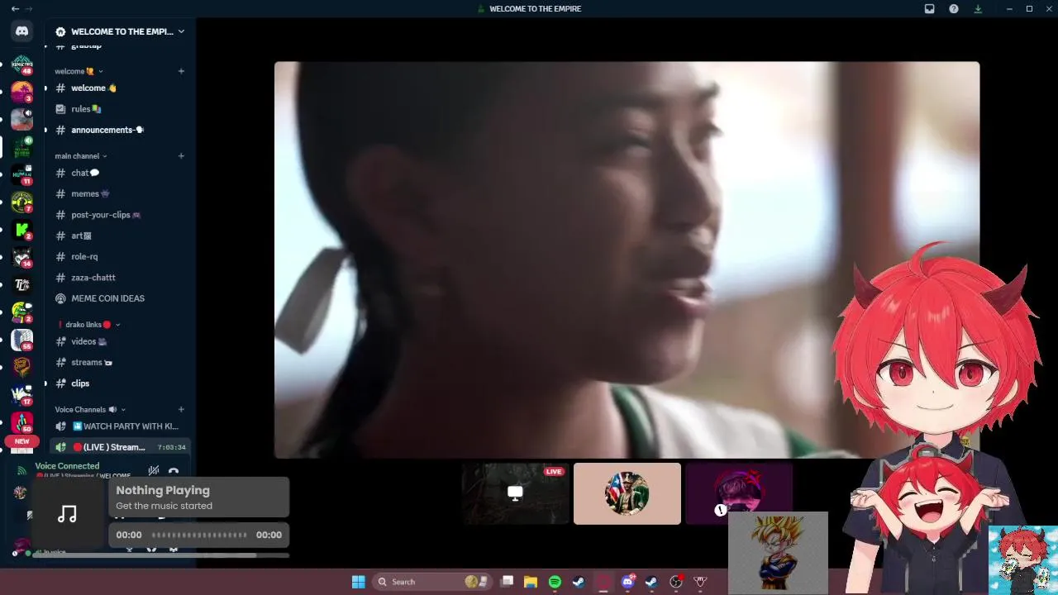Open the yellow-green server icon with badge 7

pyautogui.click(x=21, y=202)
